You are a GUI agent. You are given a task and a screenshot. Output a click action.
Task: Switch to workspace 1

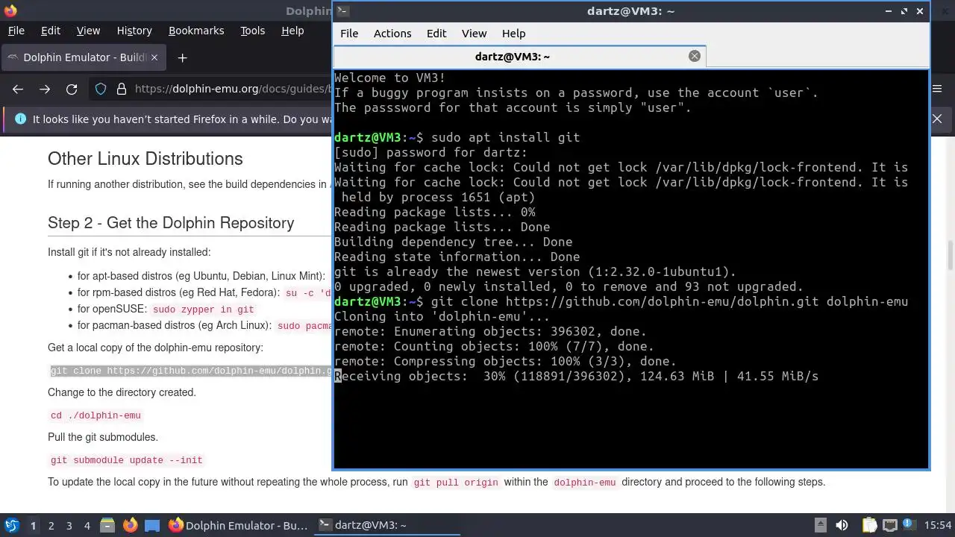33,526
